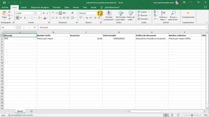The width and height of the screenshot is (209, 117).
Task: Open the Insertar cells dropdown
Action: click(143, 12)
